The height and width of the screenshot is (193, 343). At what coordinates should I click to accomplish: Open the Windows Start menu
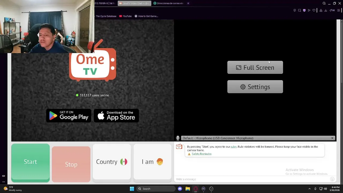[132, 189]
